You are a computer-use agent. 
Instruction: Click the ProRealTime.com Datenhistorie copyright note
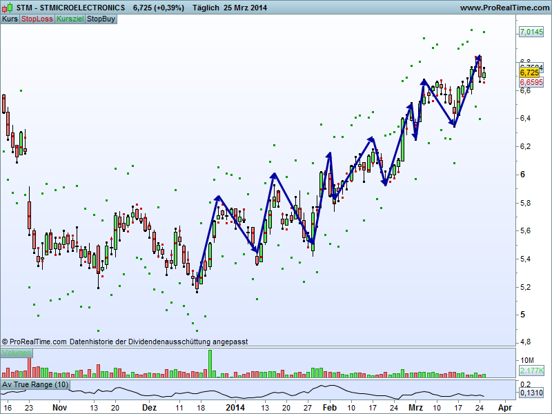(125, 342)
